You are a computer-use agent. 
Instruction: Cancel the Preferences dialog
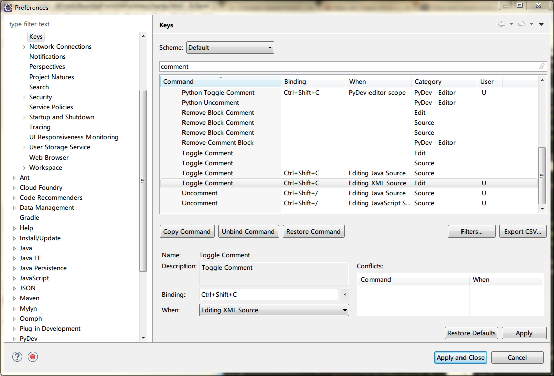(517, 357)
